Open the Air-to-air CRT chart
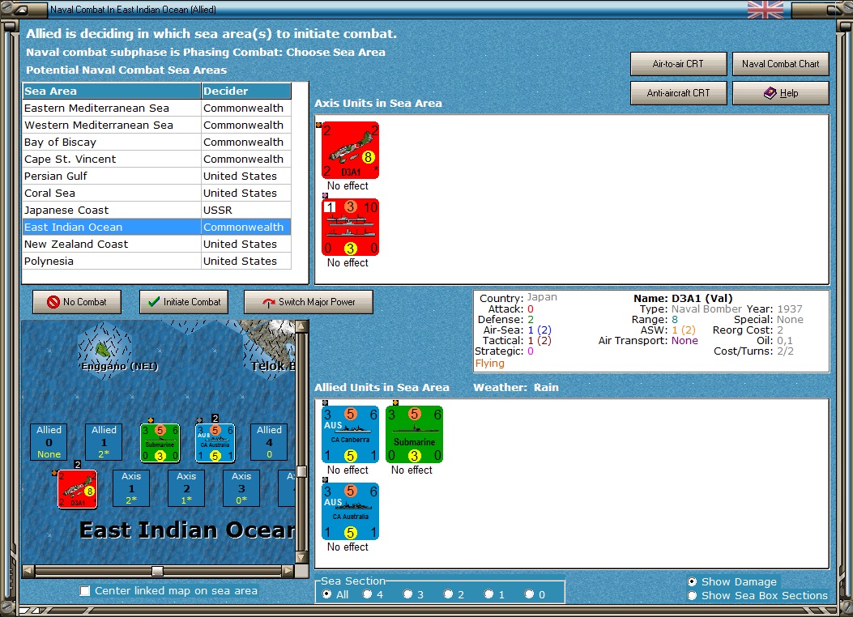Image resolution: width=853 pixels, height=617 pixels. tap(678, 64)
